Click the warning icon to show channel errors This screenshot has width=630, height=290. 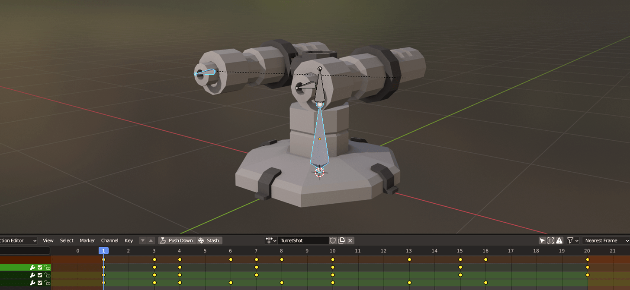click(559, 240)
